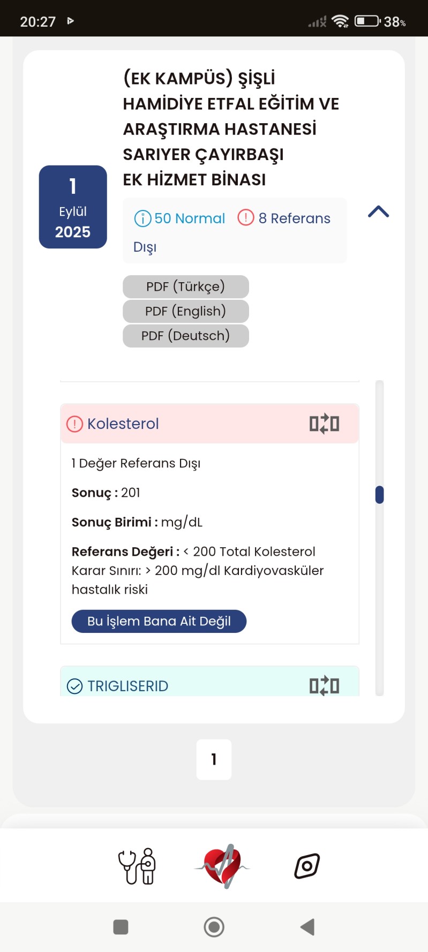
Task: Open the doctor stethoscope icon in bottom bar
Action: 137,866
